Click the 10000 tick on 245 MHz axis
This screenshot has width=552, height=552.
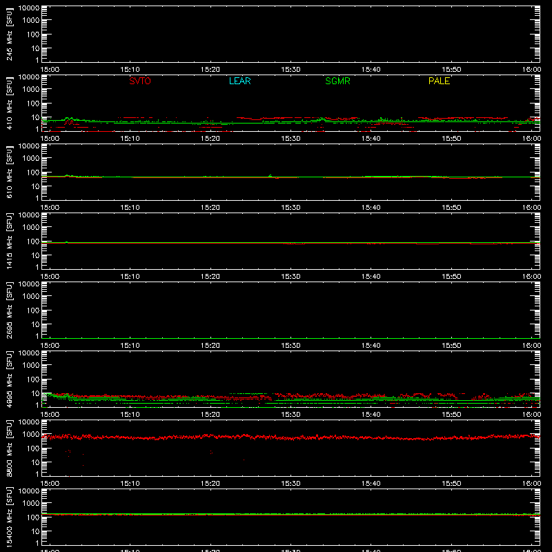(28, 8)
